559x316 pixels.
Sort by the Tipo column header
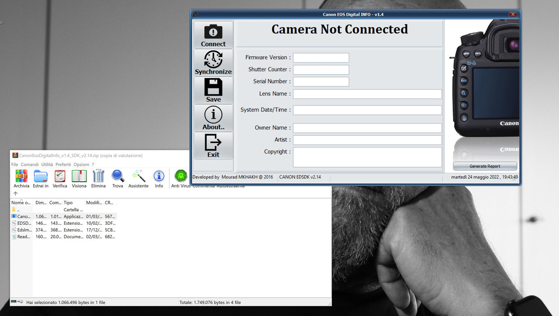click(x=73, y=203)
